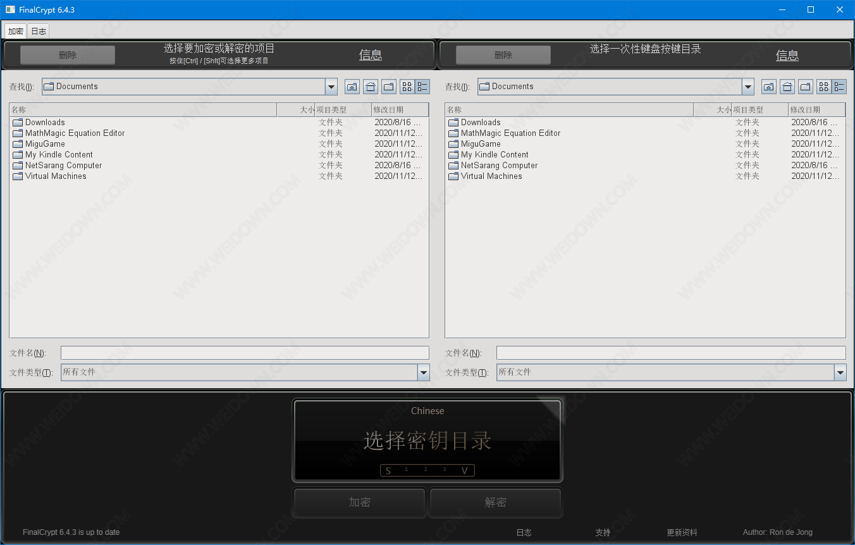This screenshot has width=855, height=545.
Task: Switch the left panel to list view
Action: click(x=407, y=87)
